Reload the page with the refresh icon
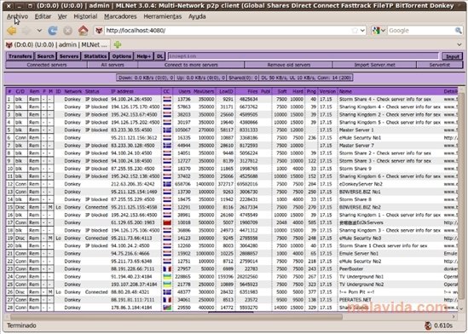Viewport: 468px width, 334px height. 53,31
